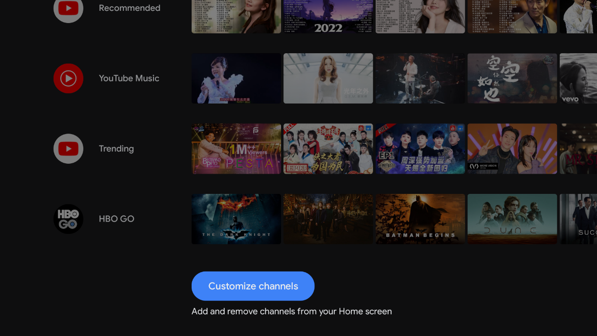Open the Trending YouTube channel icon

coord(68,149)
